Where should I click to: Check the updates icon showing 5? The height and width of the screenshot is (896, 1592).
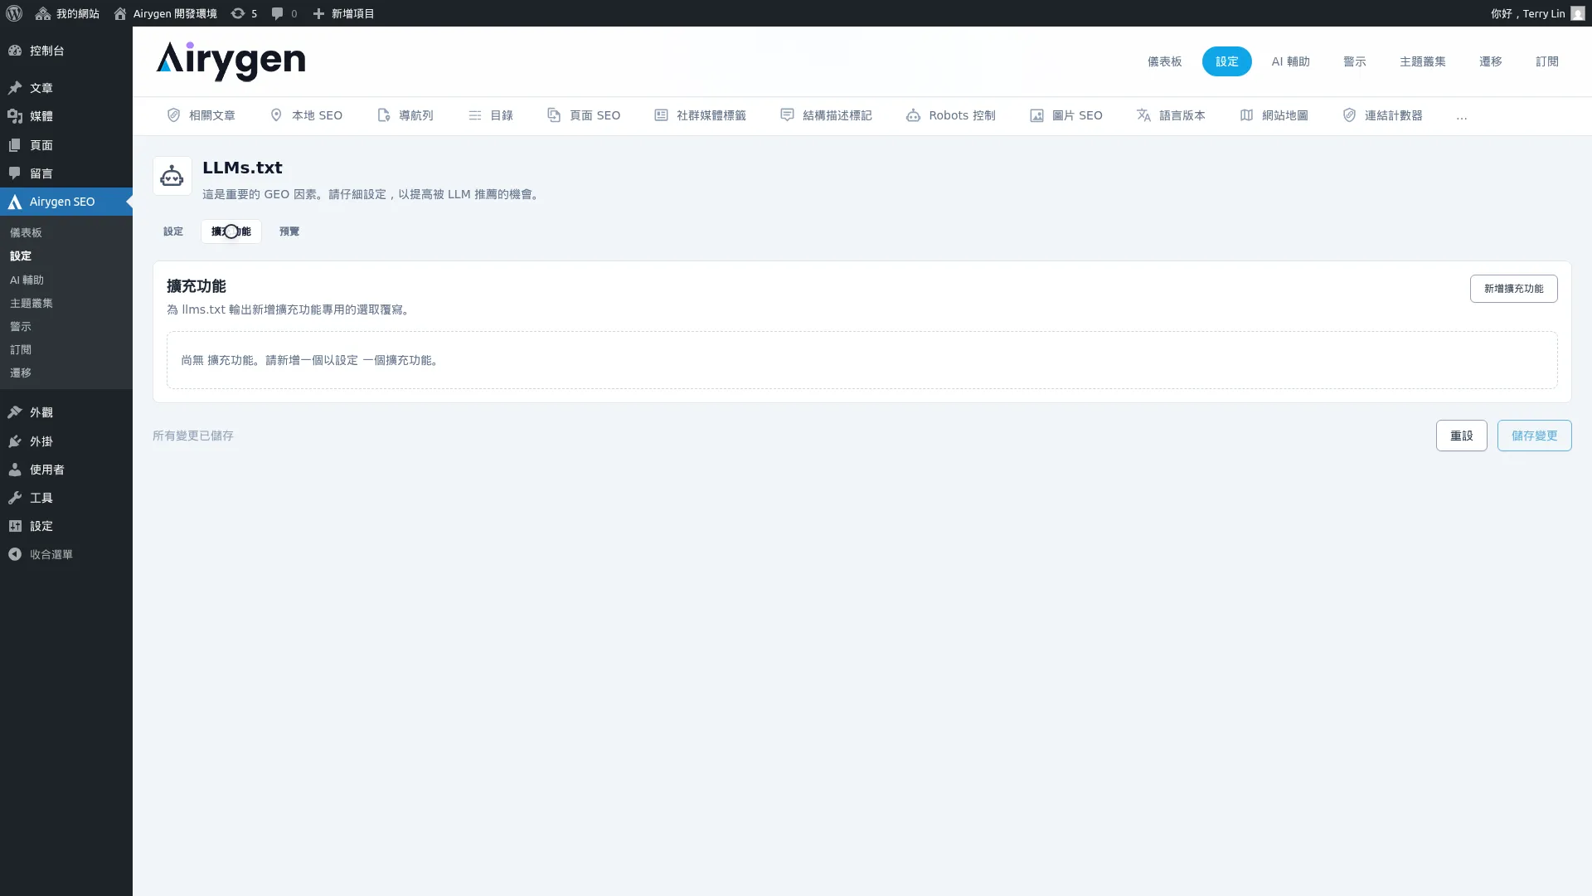click(x=238, y=13)
